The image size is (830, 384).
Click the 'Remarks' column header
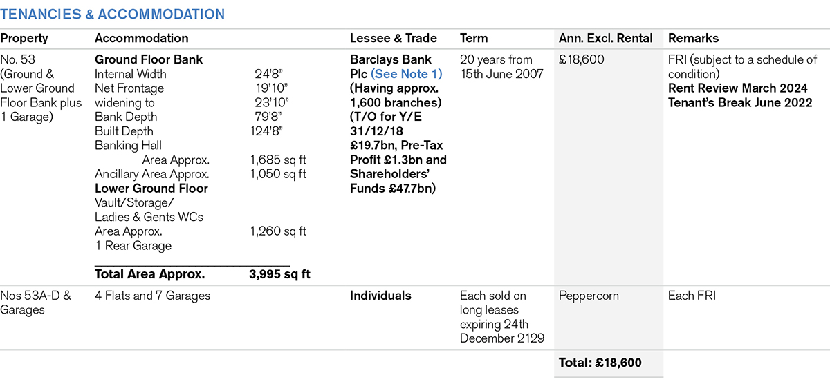click(693, 39)
